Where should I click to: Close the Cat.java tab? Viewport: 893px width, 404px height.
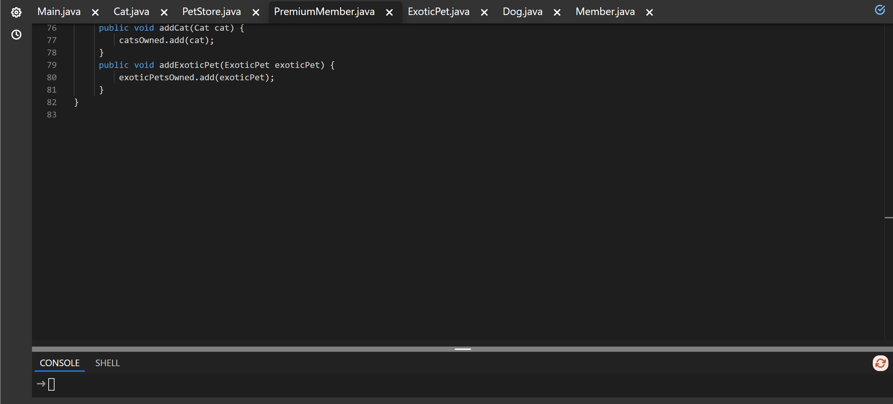tap(164, 12)
